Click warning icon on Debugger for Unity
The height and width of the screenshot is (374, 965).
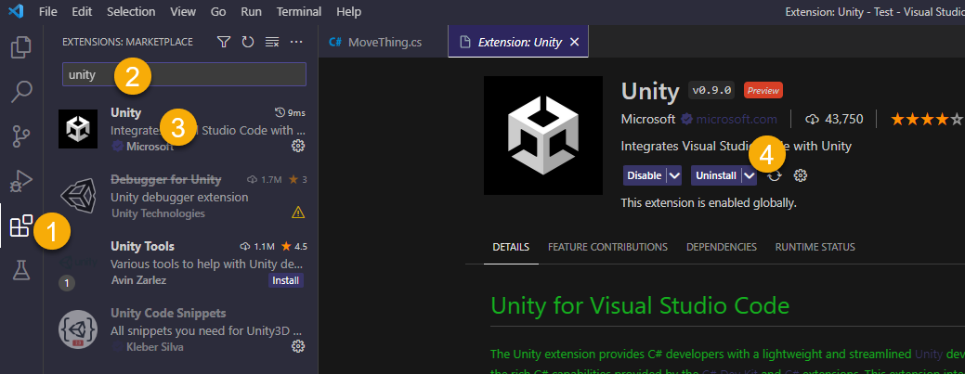(298, 213)
